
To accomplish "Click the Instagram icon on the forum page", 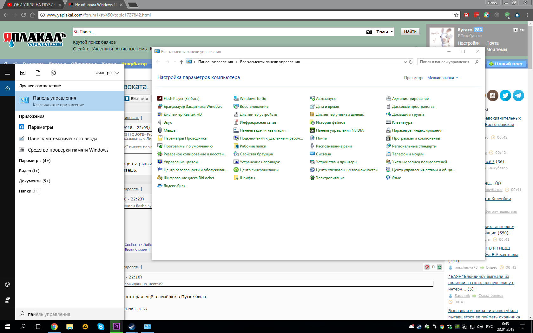I will (493, 95).
